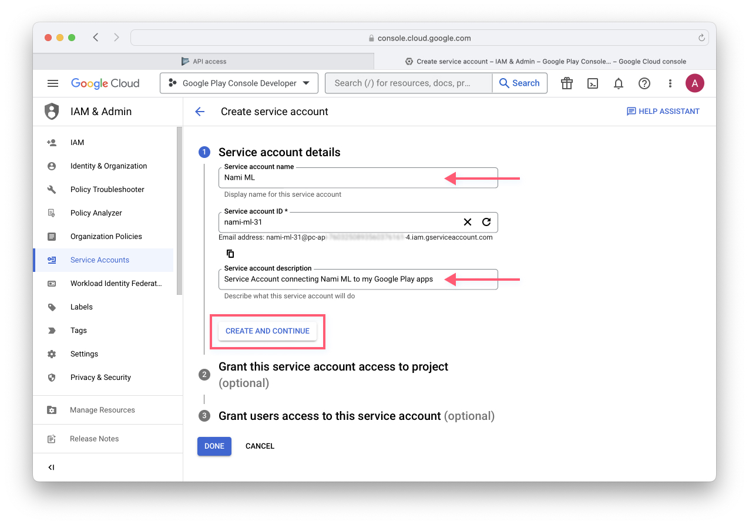The image size is (749, 525).
Task: Click the sidebar scrollbar
Action: [x=180, y=211]
